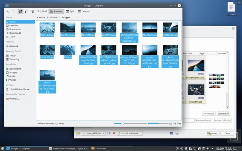Split the Dolphin view
Screen dimensions: 242x151
point(70,11)
